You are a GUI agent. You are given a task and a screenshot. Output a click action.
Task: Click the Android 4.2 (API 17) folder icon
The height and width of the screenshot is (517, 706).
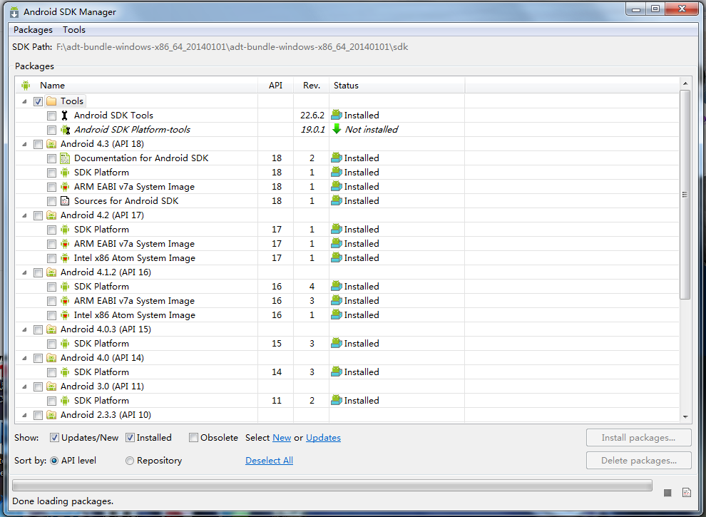51,215
